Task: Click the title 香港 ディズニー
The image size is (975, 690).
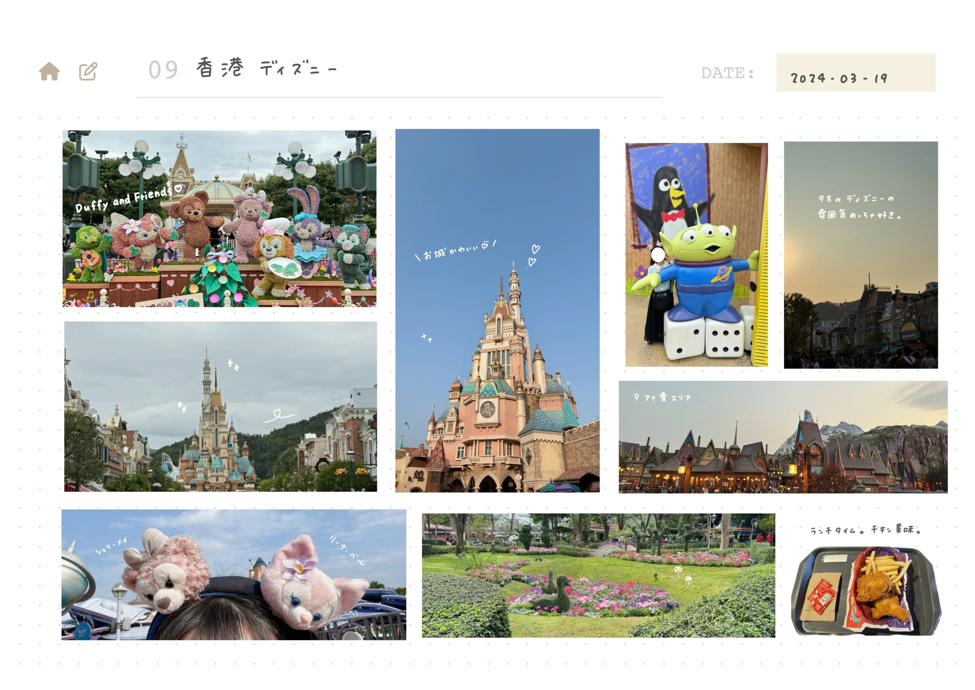Action: point(266,68)
